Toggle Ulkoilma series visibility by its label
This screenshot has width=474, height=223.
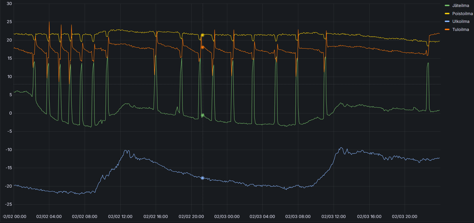(x=461, y=21)
